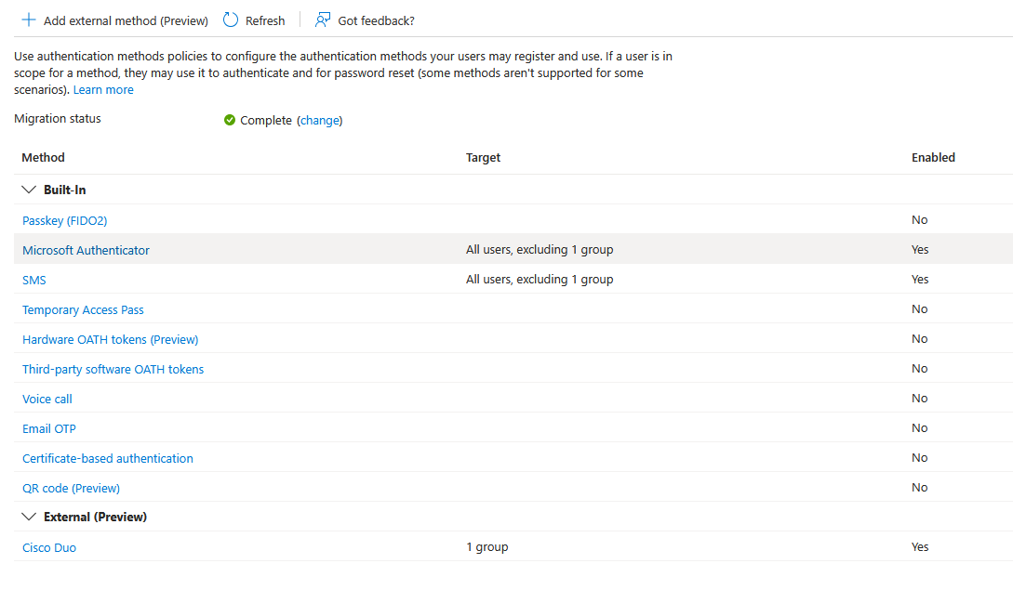1013x590 pixels.
Task: Open Hardware OATH tokens (Preview) settings
Action: pos(110,339)
